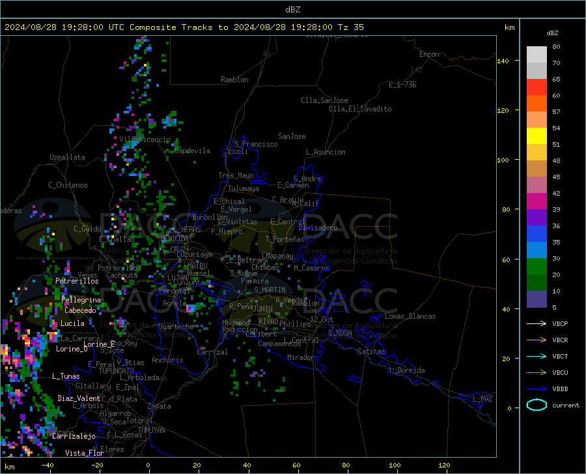Screen dimensions: 586x474
Task: Click the white VBCP arrow in the legend
Action: click(x=537, y=323)
